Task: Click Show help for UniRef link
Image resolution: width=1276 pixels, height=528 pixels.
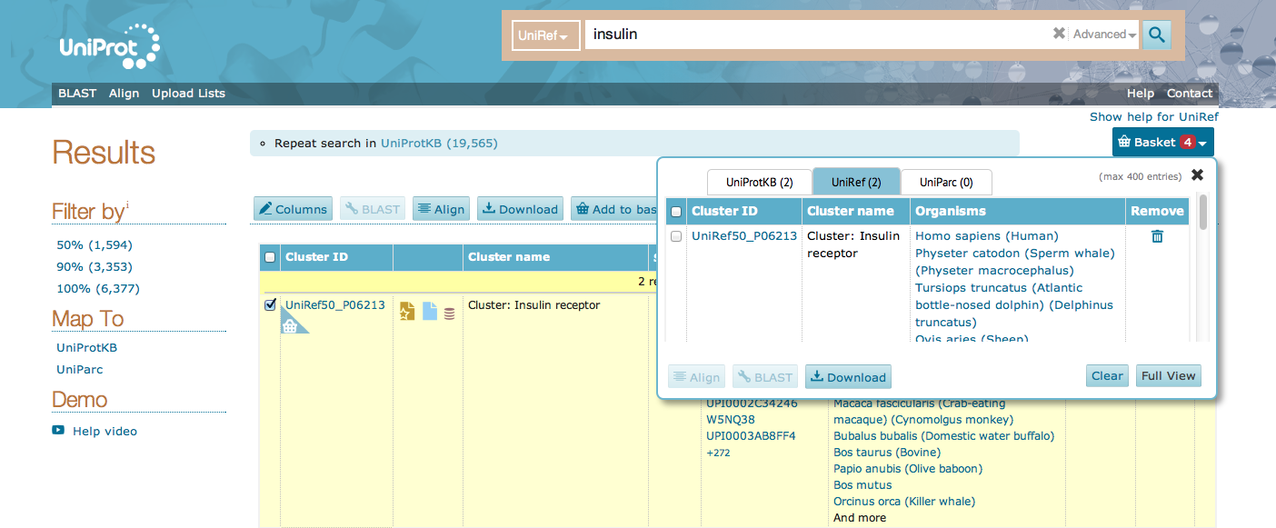Action: (x=1154, y=116)
